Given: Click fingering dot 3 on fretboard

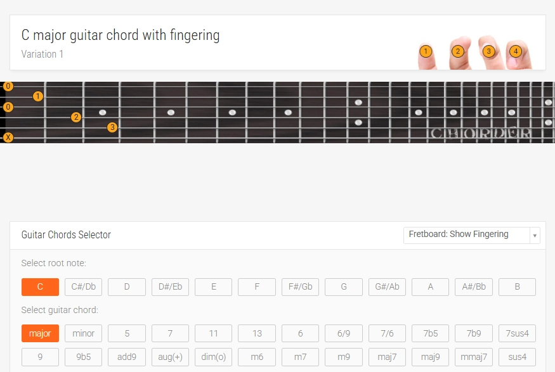Looking at the screenshot, I should pyautogui.click(x=112, y=127).
